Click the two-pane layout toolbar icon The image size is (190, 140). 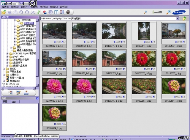[x=56, y=12]
